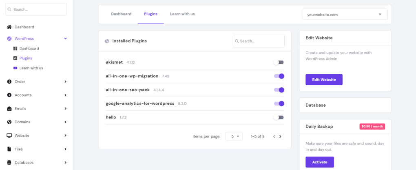
Task: Open Learn with us sidebar item
Action: 31,68
